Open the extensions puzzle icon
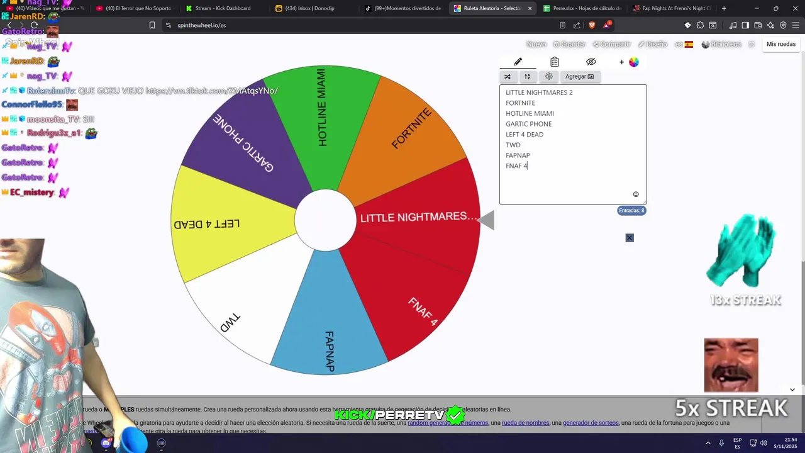805x453 pixels. [700, 25]
